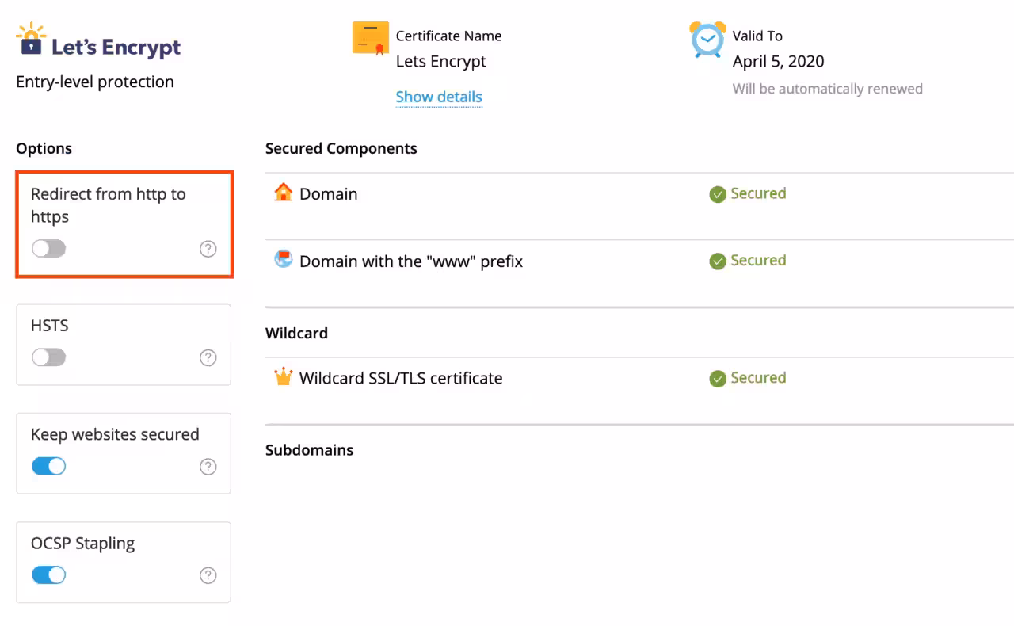Screen dimensions: 1014x626
Task: Click Secured status of Wildcard SSL/TLS certificate
Action: [758, 378]
